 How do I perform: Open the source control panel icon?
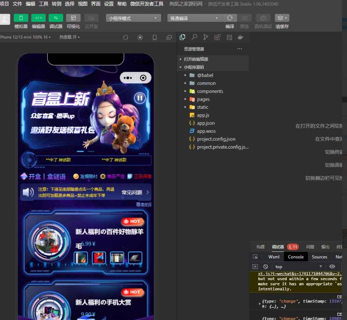(x=206, y=37)
